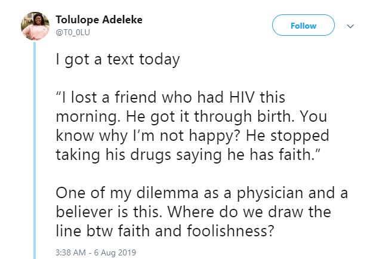Expand the tweet options chevron menu

pyautogui.click(x=350, y=26)
